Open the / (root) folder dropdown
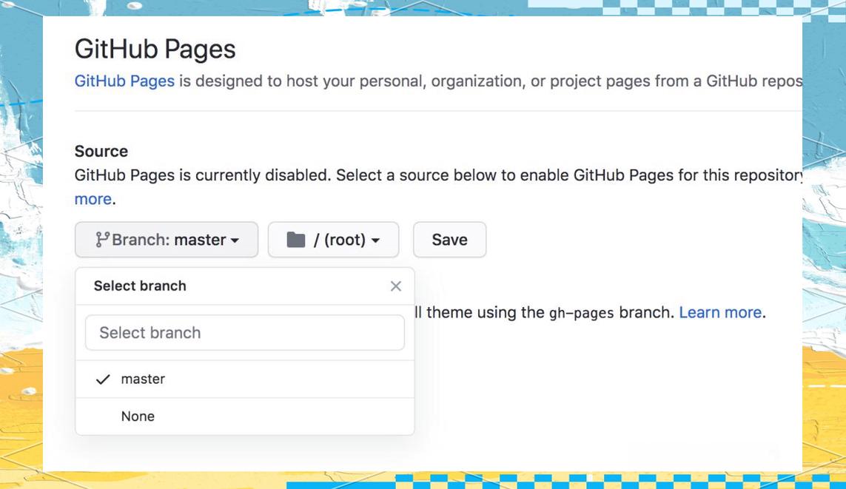The width and height of the screenshot is (846, 489). point(333,240)
